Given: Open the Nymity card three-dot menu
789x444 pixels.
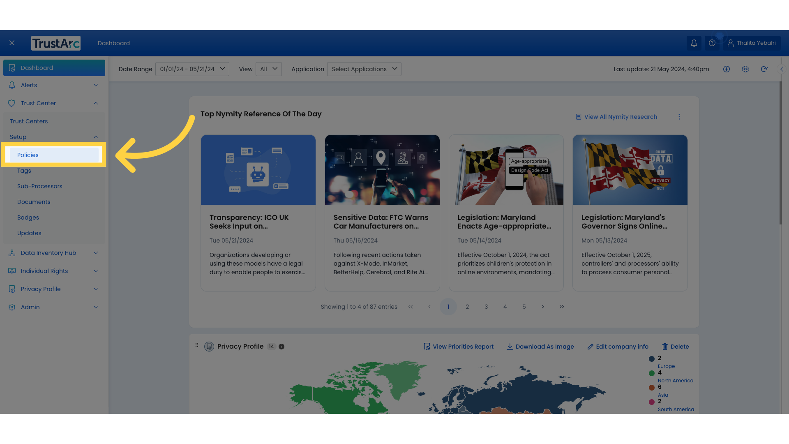Looking at the screenshot, I should [x=679, y=117].
